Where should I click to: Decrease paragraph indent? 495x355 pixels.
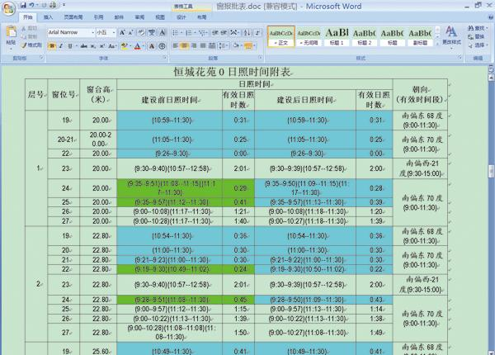point(215,32)
